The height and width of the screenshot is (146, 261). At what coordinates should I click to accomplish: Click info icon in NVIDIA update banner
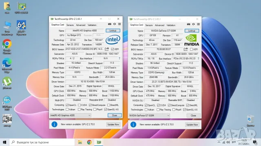(x=133, y=125)
